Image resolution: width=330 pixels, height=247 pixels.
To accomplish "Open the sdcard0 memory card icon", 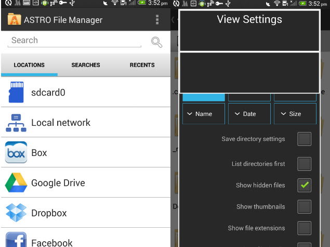I will 16,92.
